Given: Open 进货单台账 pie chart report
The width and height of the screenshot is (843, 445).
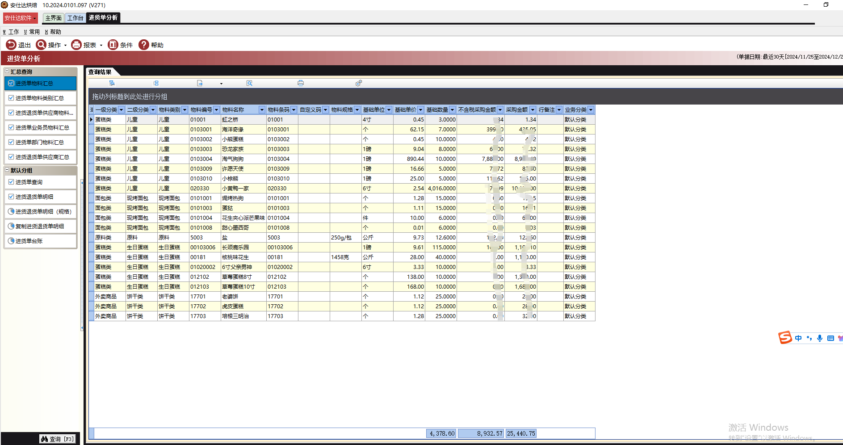Looking at the screenshot, I should click(41, 241).
